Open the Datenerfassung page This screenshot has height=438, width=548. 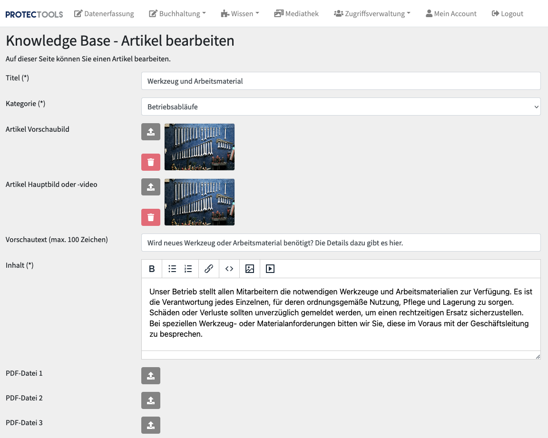[104, 14]
